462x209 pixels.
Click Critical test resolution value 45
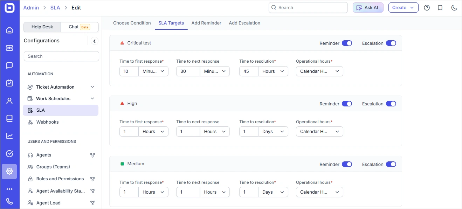click(249, 71)
